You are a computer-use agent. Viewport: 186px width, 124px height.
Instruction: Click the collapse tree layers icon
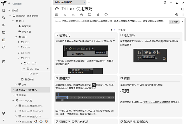coord(36,121)
